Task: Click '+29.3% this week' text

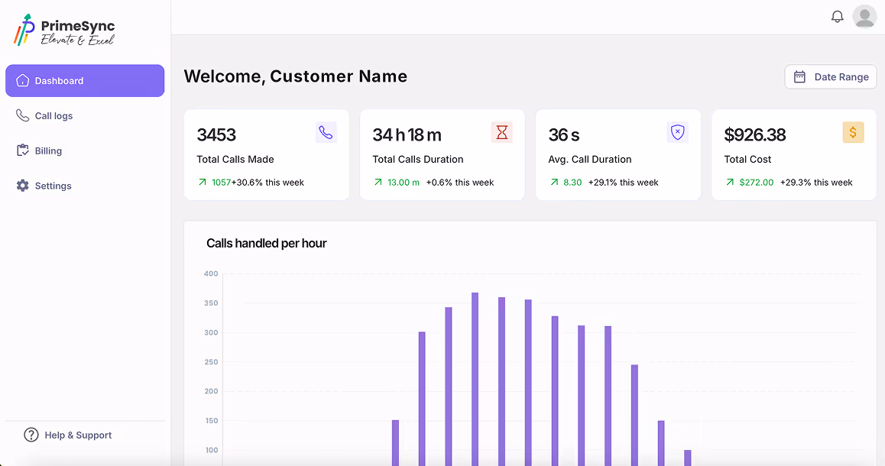Action: 816,183
